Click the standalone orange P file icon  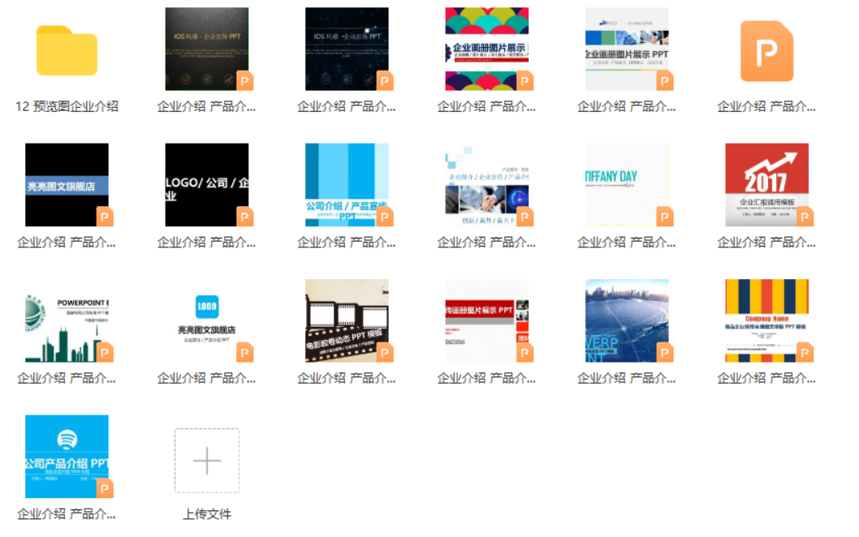pyautogui.click(x=766, y=50)
